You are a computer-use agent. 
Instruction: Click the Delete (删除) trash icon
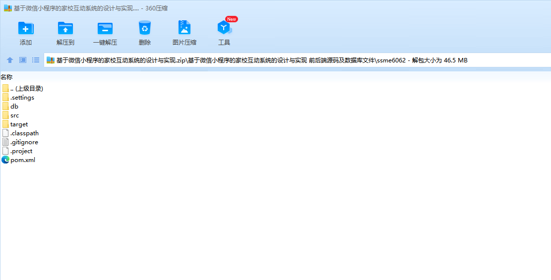[x=145, y=28]
